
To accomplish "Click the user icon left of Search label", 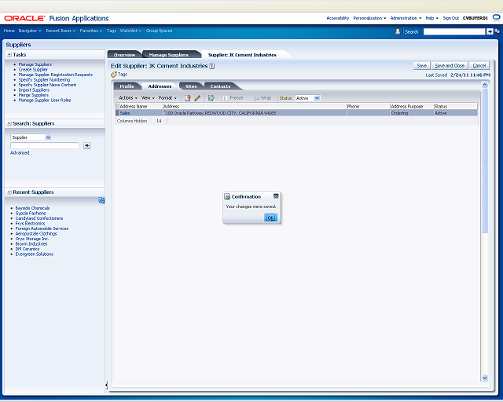I will (398, 31).
